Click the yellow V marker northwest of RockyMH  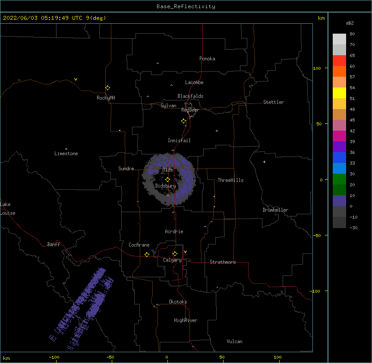(76, 79)
